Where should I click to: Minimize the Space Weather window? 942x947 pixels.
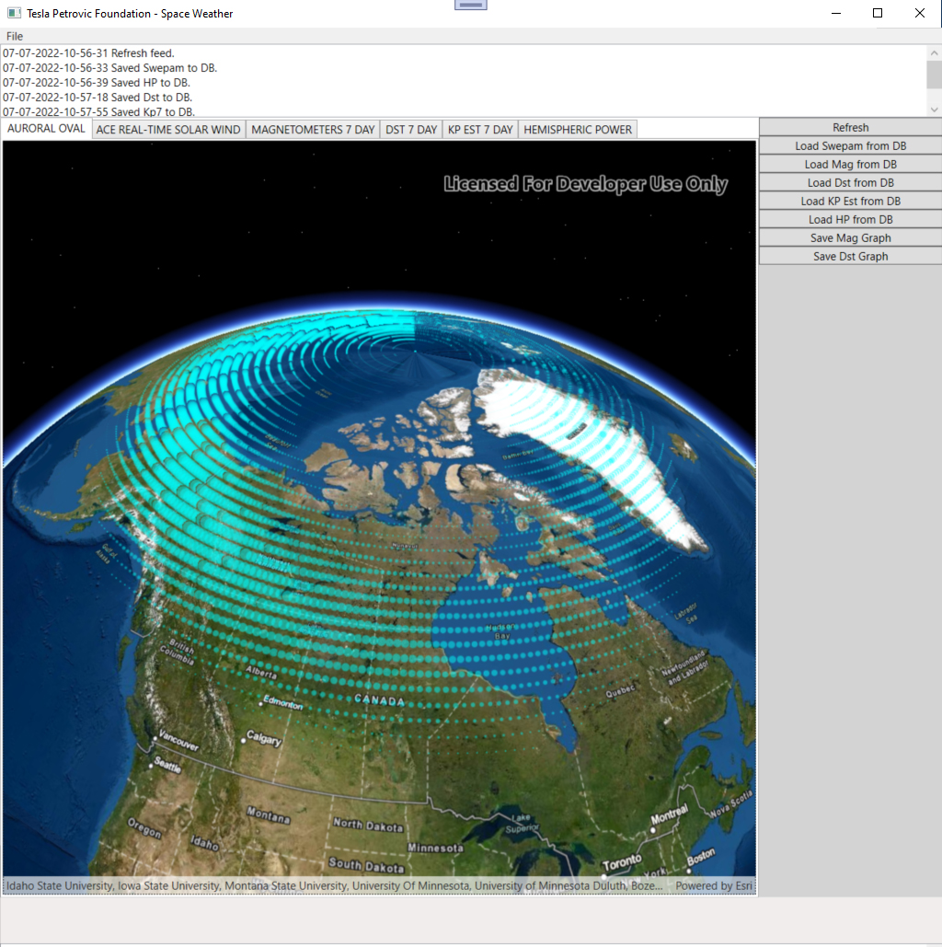tap(836, 13)
